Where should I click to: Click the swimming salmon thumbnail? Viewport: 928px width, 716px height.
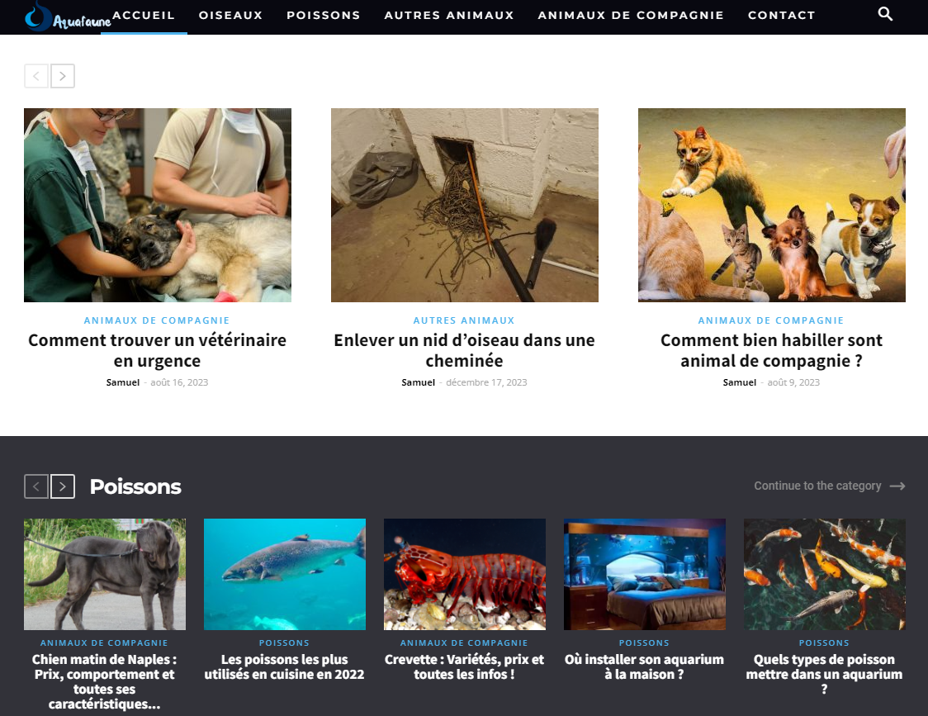pos(285,575)
